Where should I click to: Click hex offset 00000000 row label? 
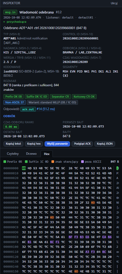(11, 168)
